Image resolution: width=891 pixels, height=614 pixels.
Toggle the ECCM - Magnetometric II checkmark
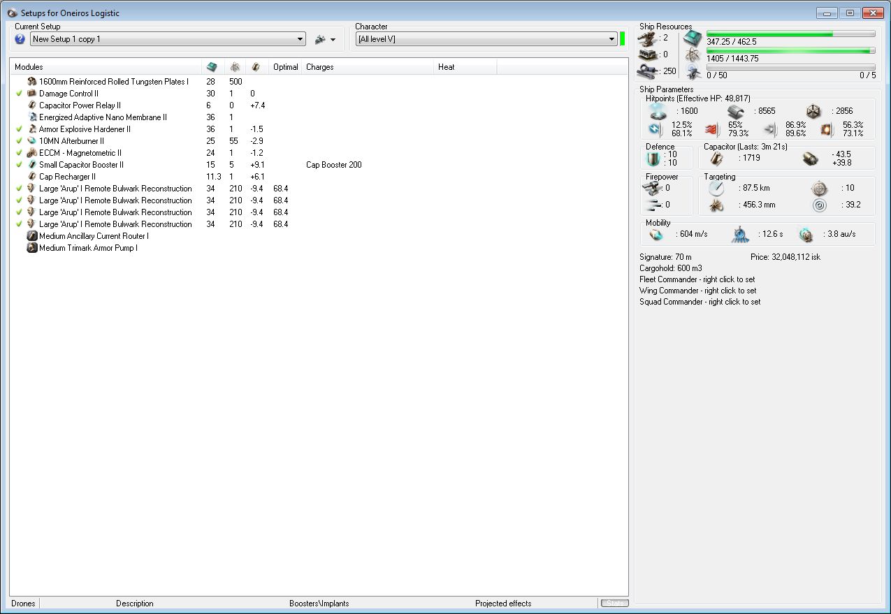[x=20, y=153]
